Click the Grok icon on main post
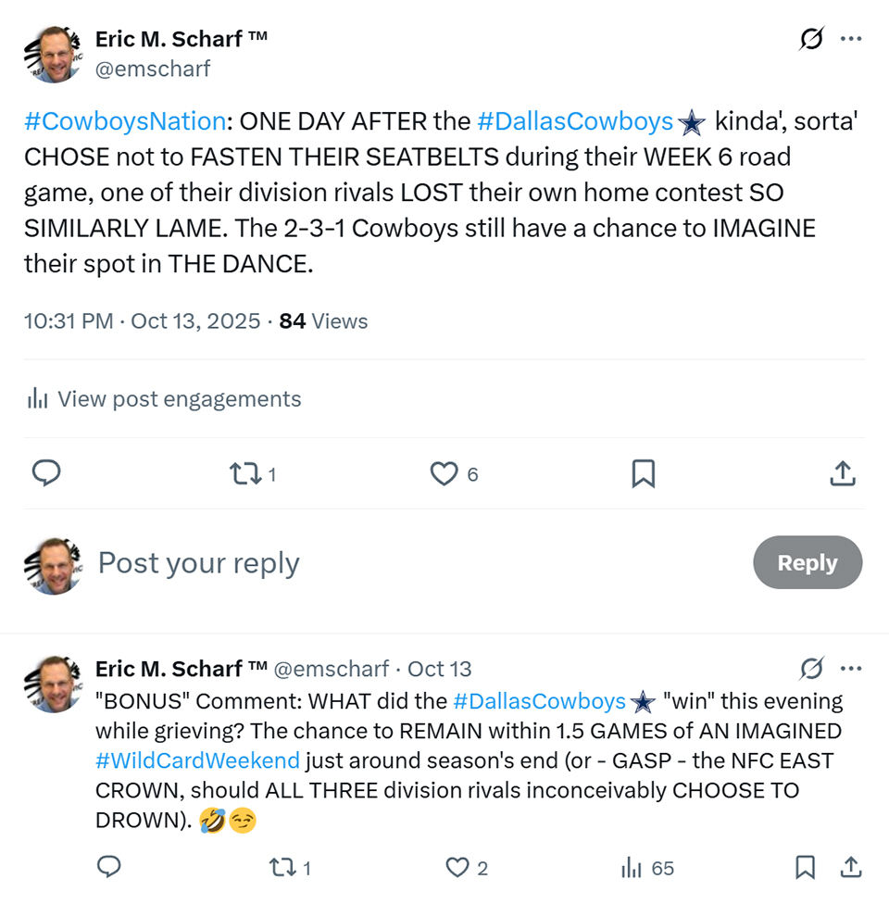Viewport: 889px width, 904px height. pyautogui.click(x=811, y=39)
